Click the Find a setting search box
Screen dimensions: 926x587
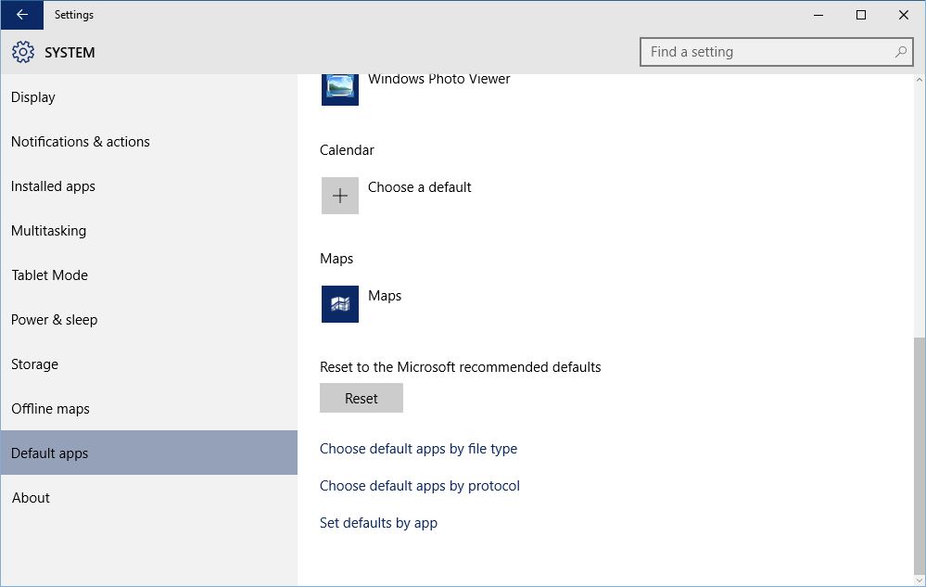776,52
